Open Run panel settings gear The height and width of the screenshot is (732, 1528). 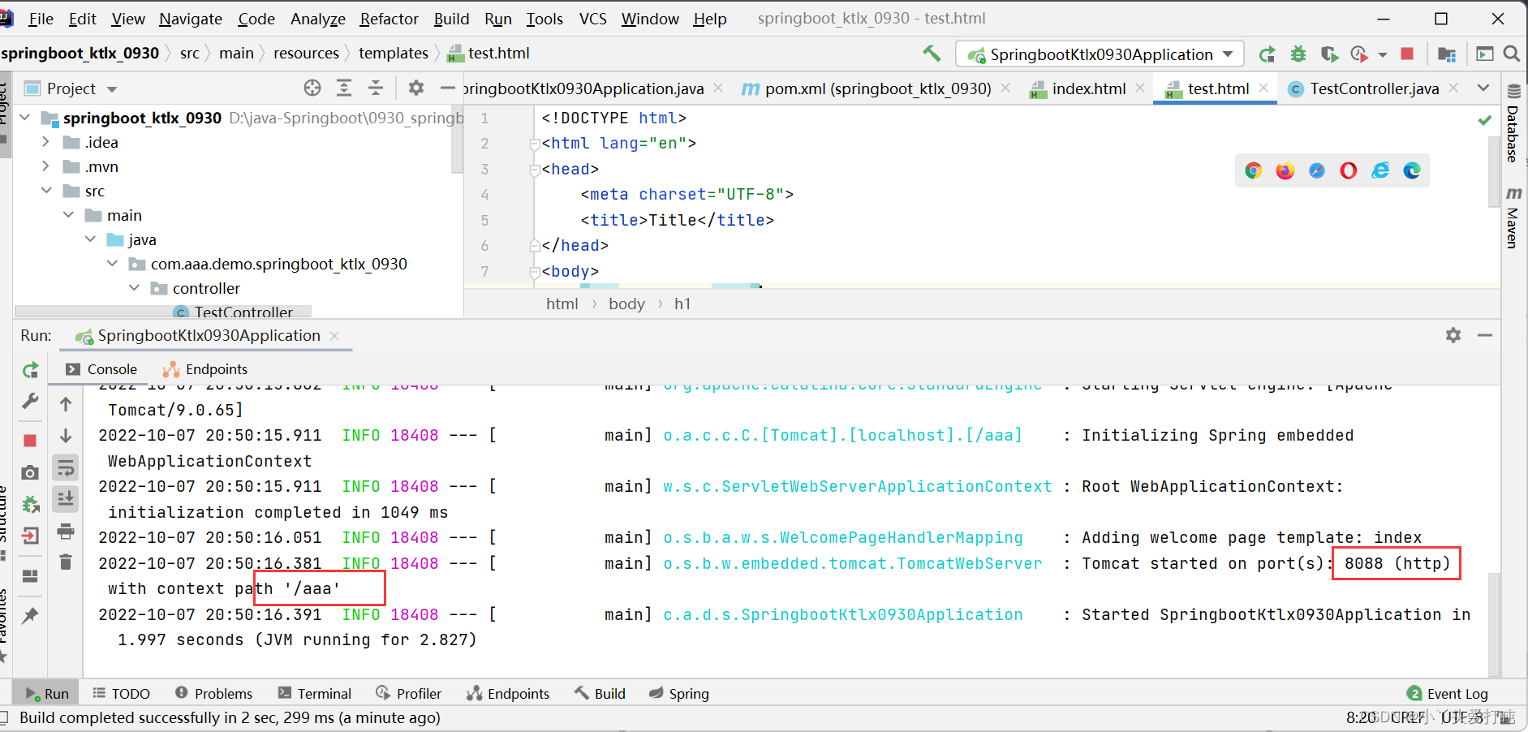(x=1453, y=335)
